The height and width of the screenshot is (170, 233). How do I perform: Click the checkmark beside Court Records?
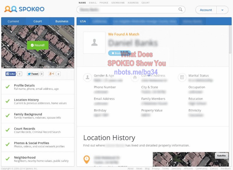tap(7, 130)
